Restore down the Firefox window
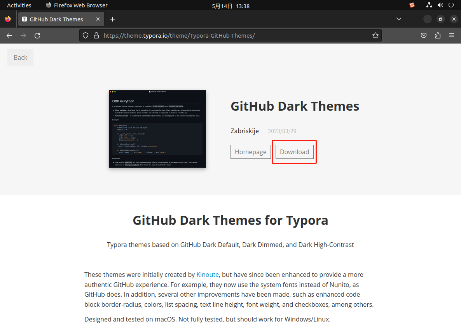Viewport: 461px width, 332px height. 440,19
